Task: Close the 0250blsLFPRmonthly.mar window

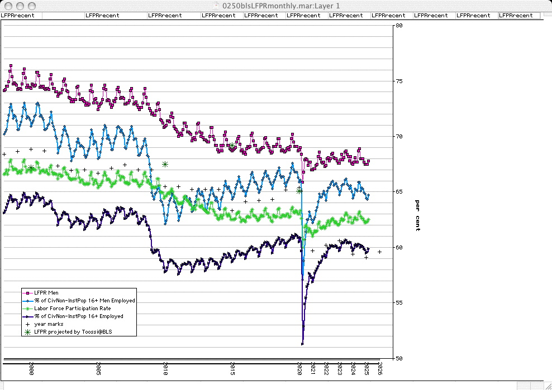Action: pyautogui.click(x=9, y=6)
